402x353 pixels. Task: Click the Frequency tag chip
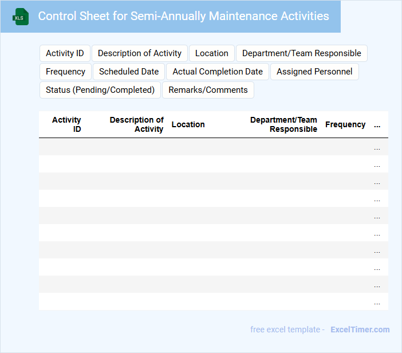[x=65, y=72]
